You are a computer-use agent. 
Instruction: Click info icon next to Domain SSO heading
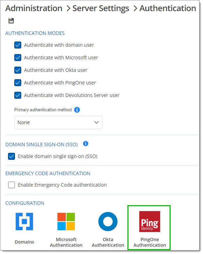coord(86,143)
